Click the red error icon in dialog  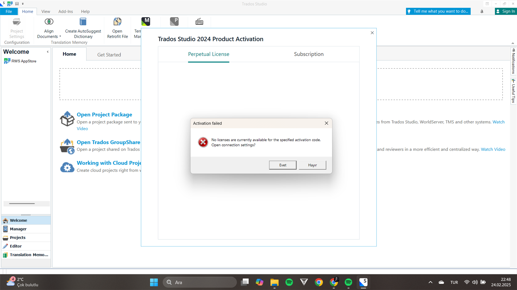click(x=203, y=142)
